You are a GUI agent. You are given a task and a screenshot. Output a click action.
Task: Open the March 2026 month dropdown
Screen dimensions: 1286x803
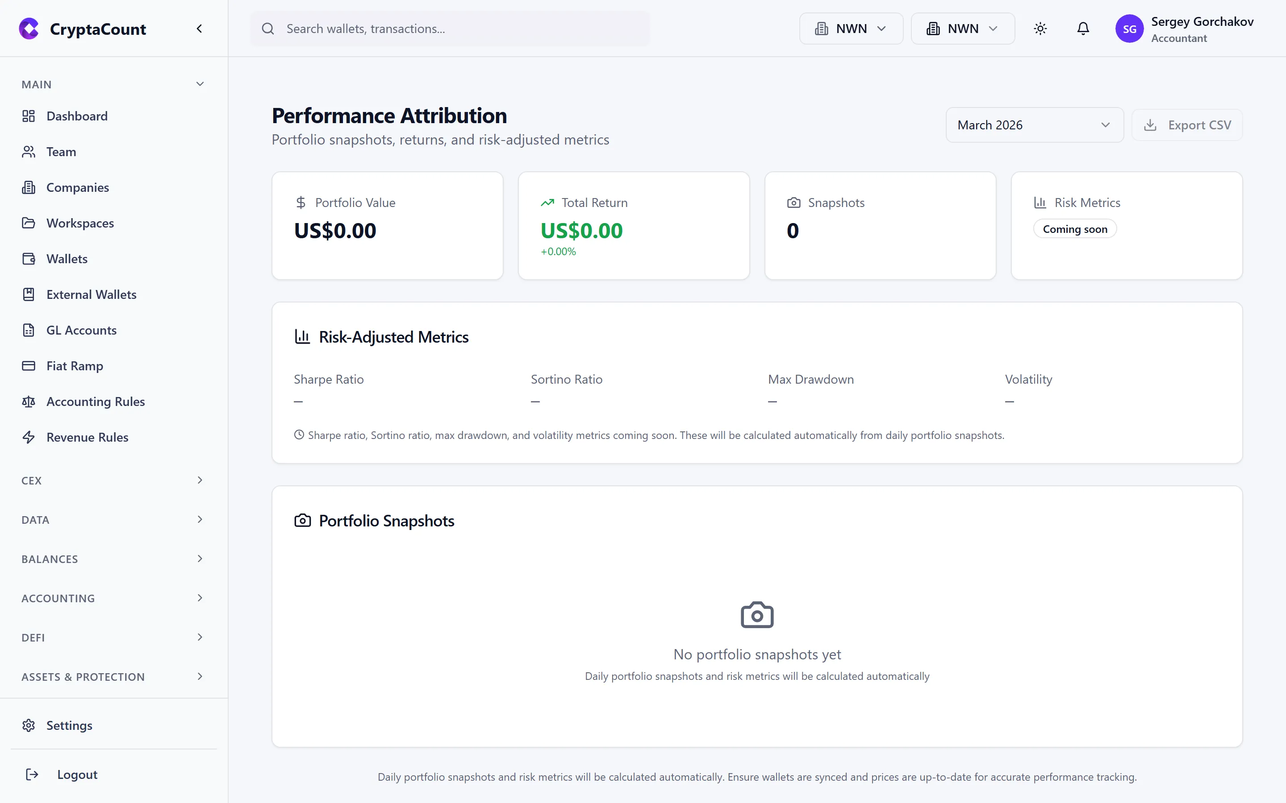(x=1034, y=124)
